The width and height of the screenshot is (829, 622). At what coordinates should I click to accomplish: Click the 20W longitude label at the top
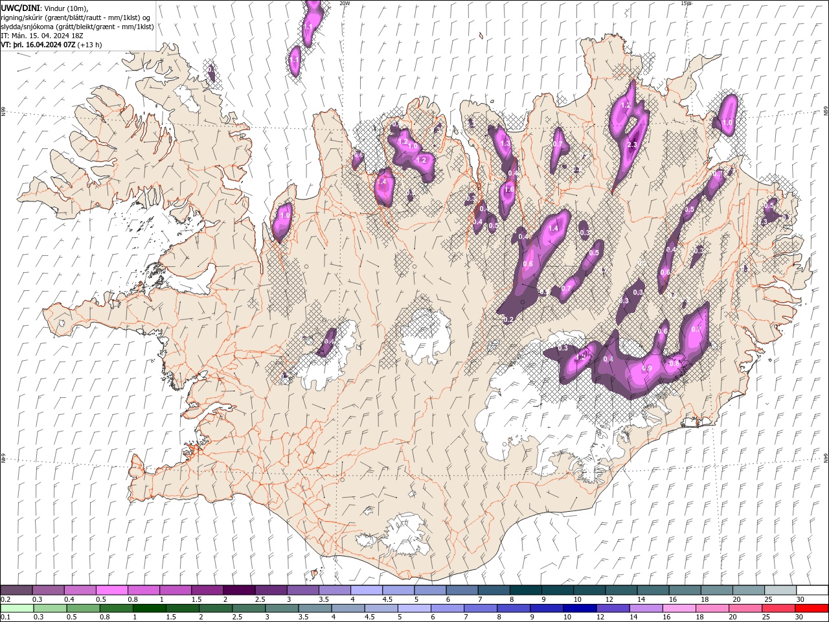tap(345, 3)
